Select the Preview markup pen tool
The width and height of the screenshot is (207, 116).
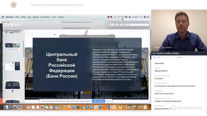(x=110, y=25)
